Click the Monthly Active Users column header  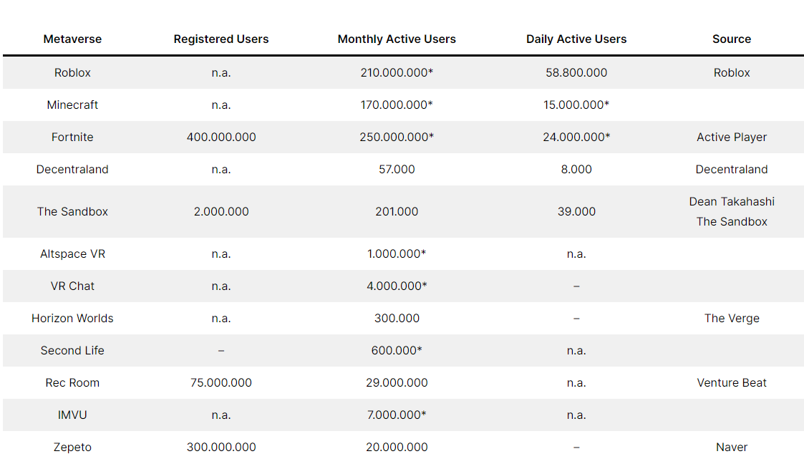coord(397,39)
